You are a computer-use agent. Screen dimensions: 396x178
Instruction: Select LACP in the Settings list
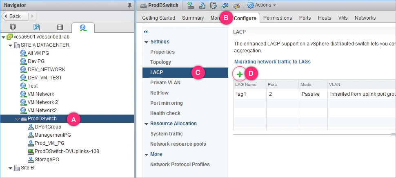pyautogui.click(x=185, y=72)
